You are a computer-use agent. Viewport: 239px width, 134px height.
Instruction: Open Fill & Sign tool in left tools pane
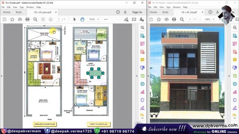point(142,108)
